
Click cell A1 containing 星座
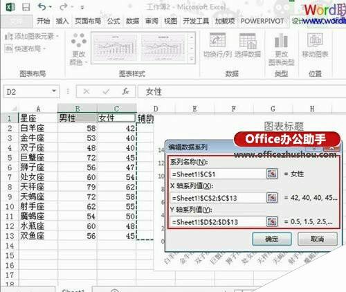[38, 118]
